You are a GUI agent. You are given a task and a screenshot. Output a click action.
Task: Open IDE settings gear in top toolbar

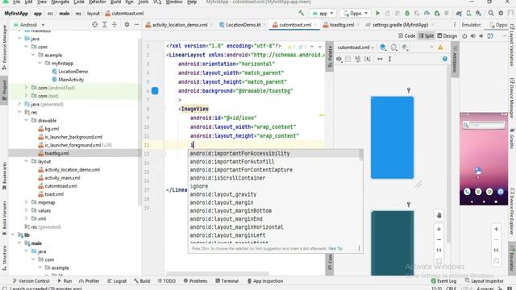(501, 13)
